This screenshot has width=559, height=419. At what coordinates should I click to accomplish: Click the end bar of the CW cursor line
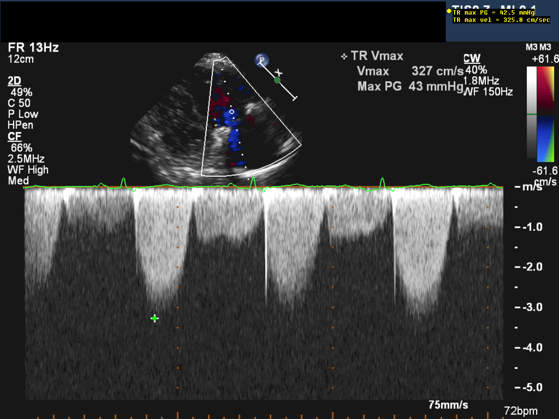pyautogui.click(x=294, y=98)
